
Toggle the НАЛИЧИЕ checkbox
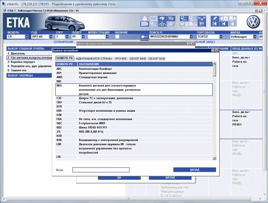(117, 37)
